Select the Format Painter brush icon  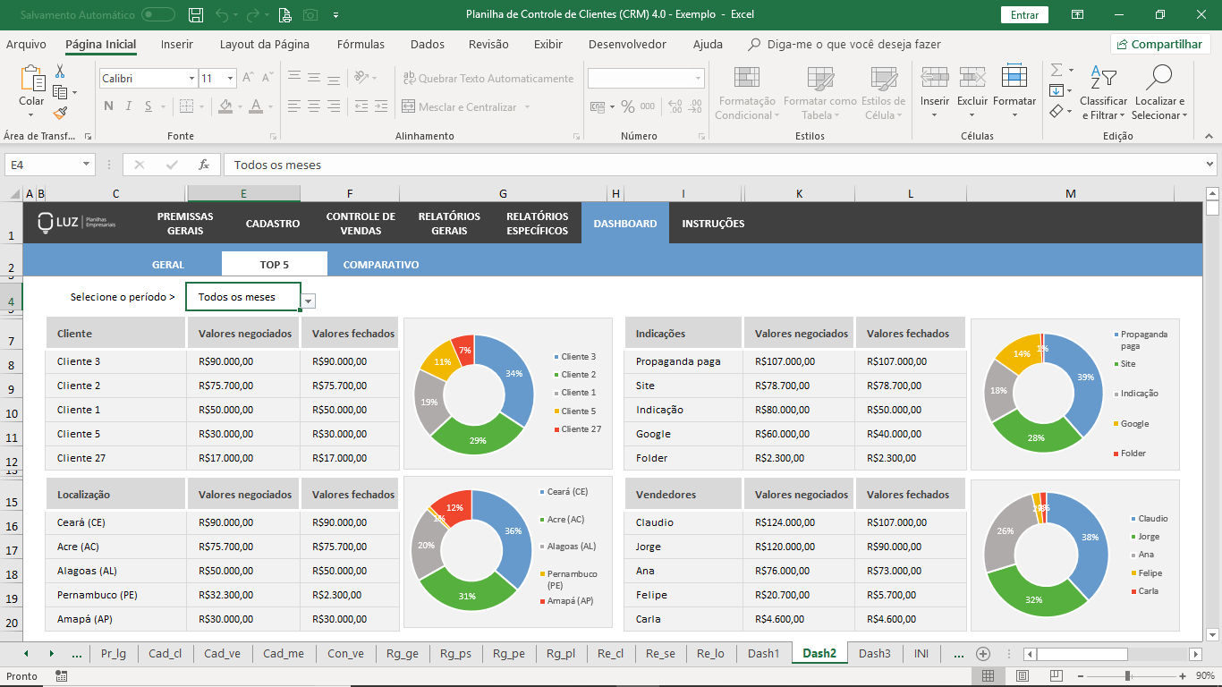pos(60,114)
